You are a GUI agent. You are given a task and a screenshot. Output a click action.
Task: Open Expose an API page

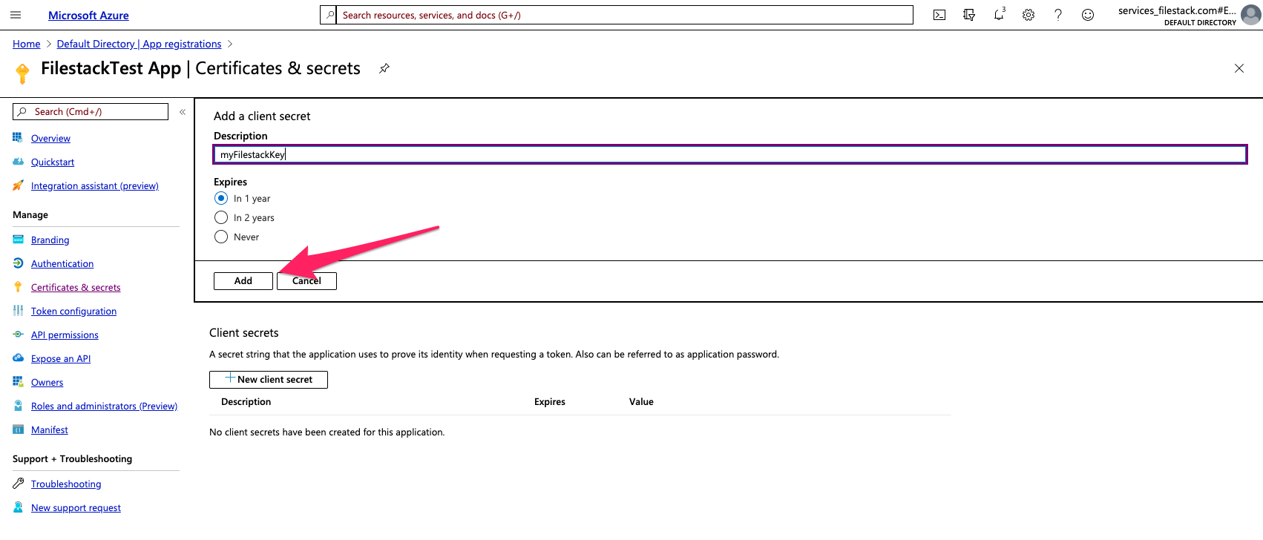pos(61,359)
